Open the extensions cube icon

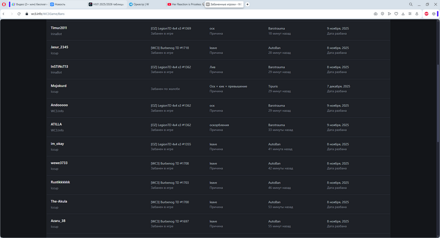point(433,14)
